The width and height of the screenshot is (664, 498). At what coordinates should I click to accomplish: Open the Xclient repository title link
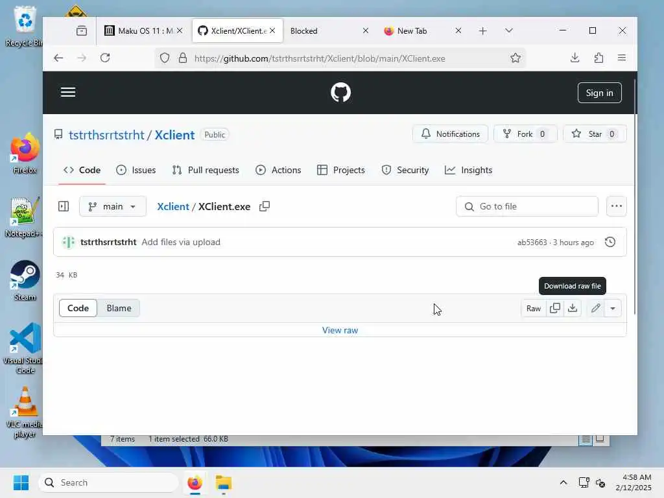174,135
